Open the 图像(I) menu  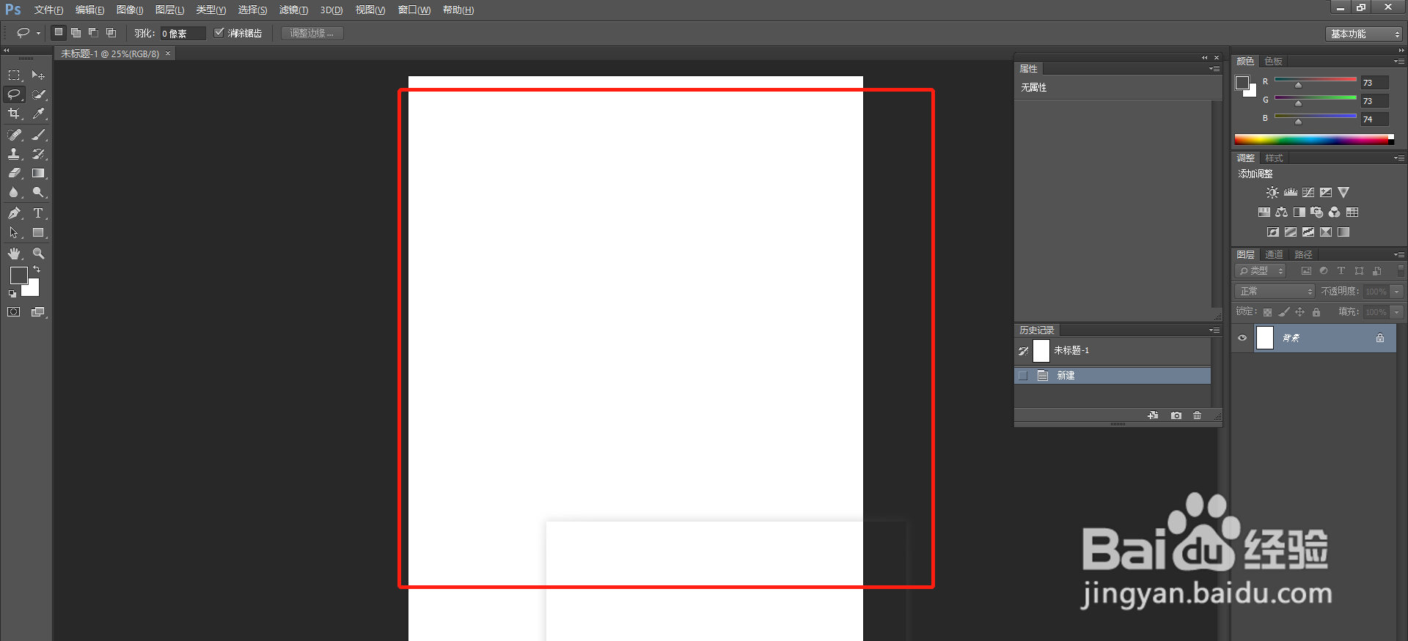pos(130,10)
